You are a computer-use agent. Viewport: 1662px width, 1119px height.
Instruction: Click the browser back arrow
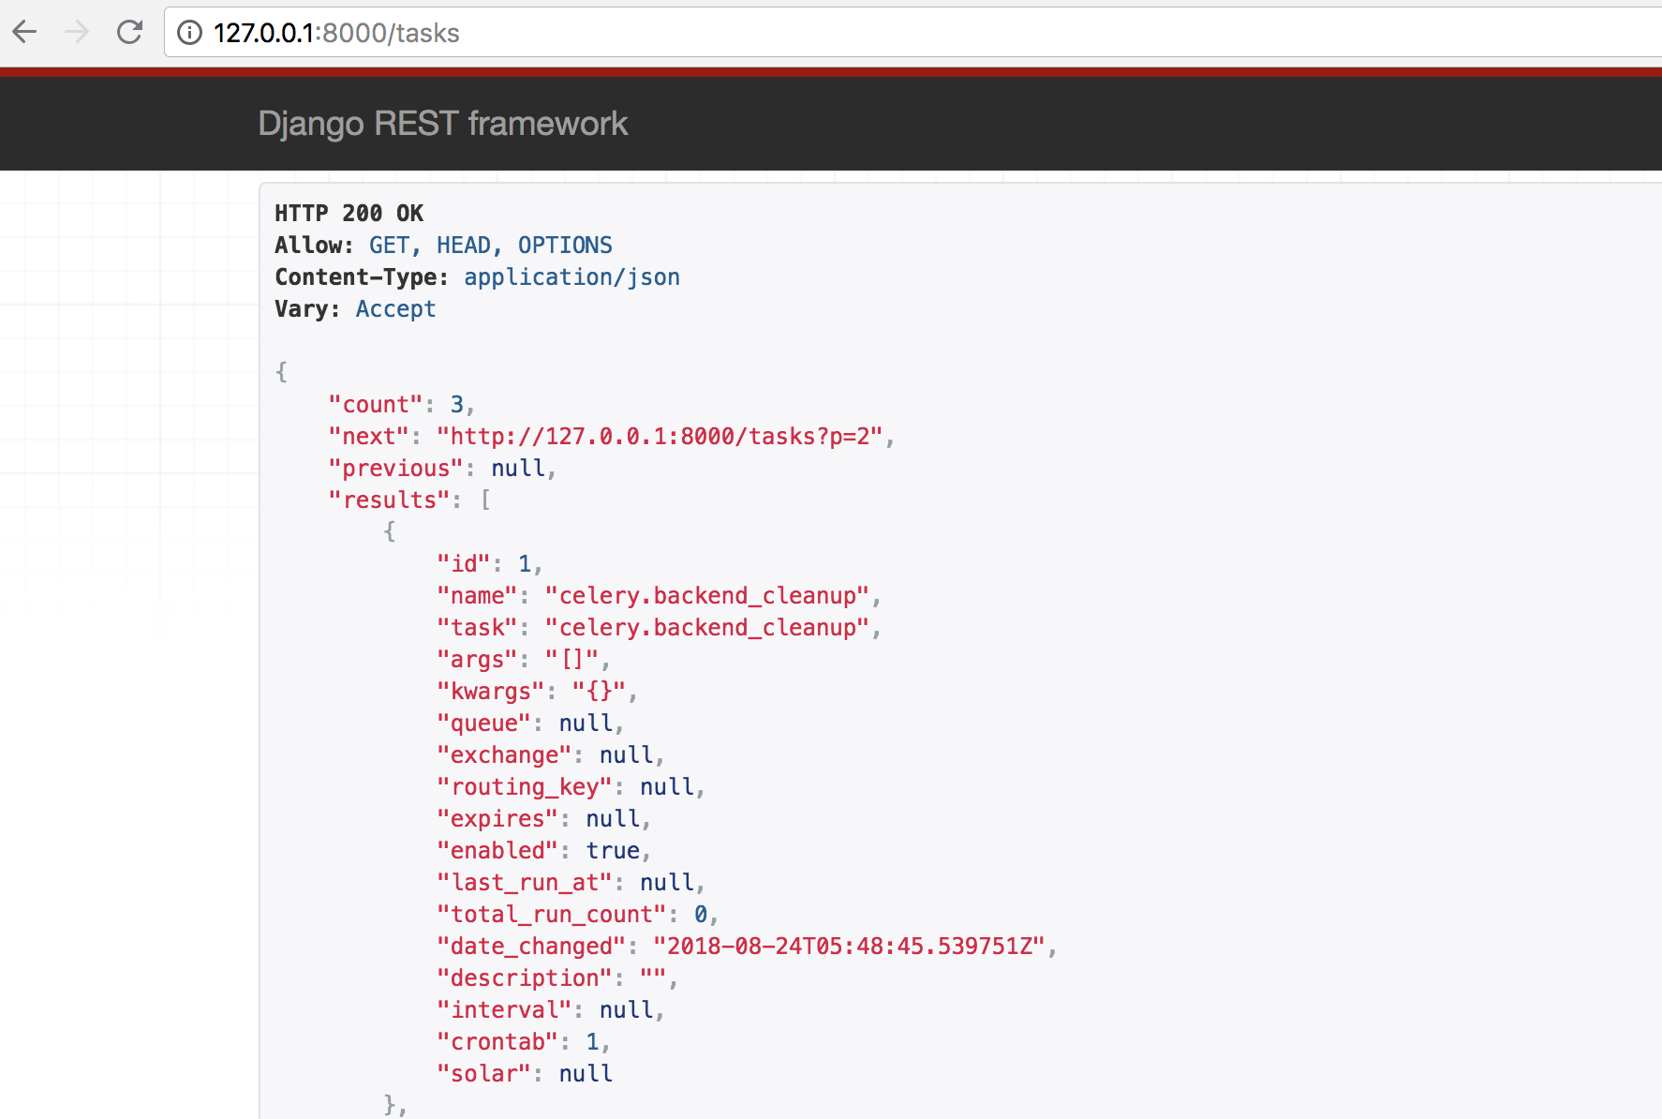point(25,33)
